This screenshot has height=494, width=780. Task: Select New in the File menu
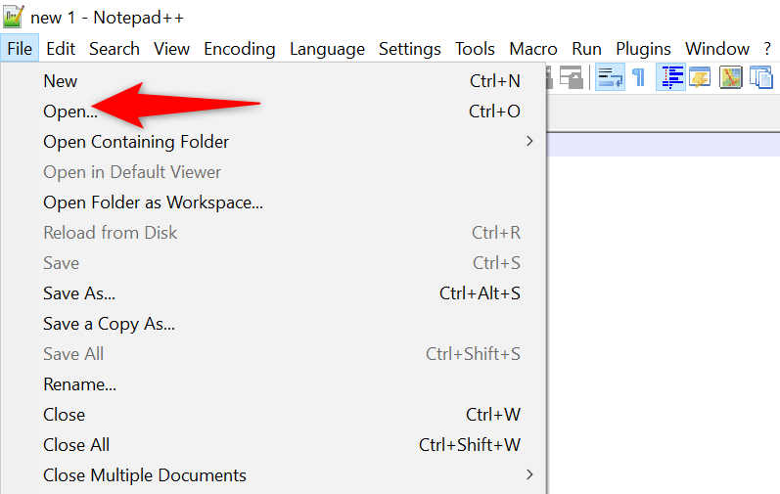[61, 81]
